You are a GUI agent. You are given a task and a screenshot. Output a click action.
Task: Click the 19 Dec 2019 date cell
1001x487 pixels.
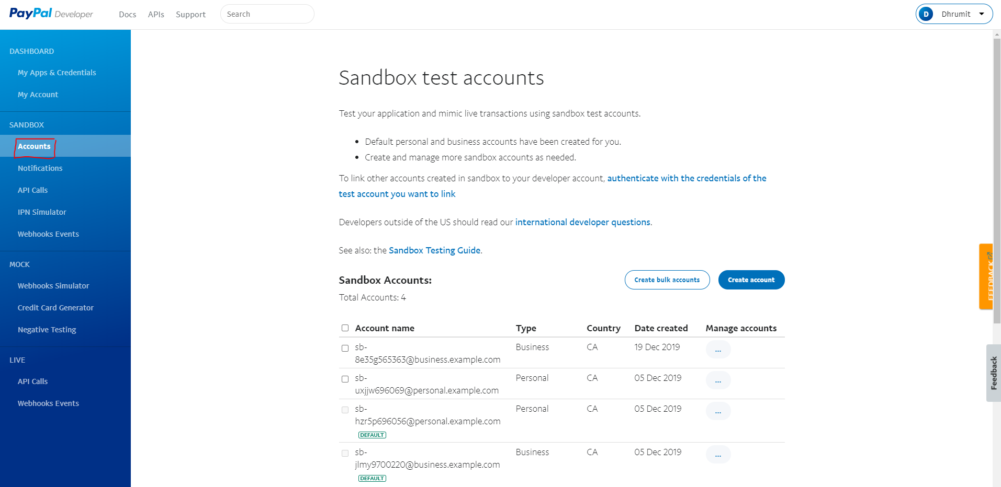[x=657, y=347]
